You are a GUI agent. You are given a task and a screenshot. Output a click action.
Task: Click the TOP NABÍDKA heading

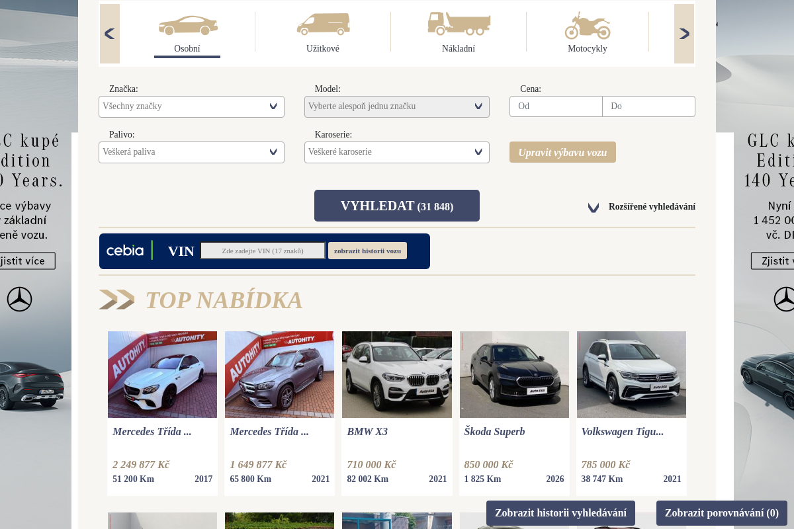tap(224, 300)
